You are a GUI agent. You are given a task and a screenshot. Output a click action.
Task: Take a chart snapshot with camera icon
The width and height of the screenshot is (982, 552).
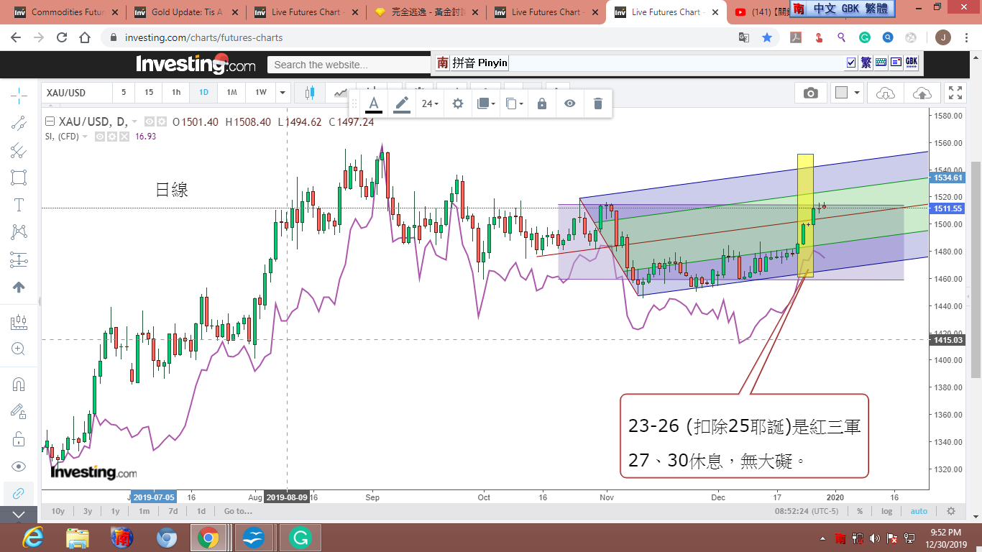[x=810, y=93]
